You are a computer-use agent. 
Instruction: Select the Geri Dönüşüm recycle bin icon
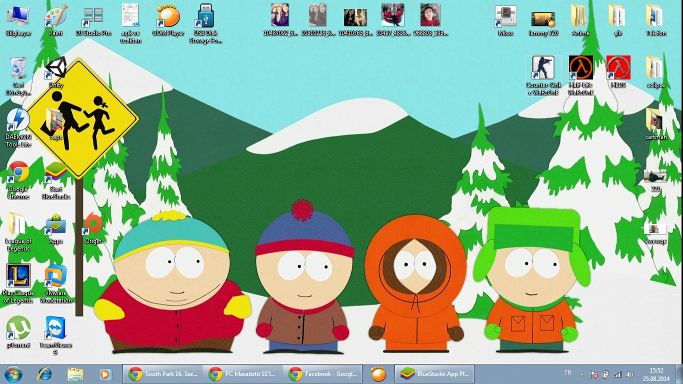[18, 76]
